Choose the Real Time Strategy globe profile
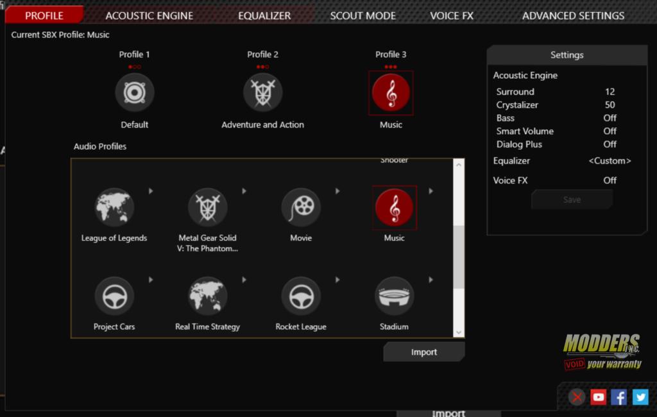The width and height of the screenshot is (657, 417). [x=207, y=296]
